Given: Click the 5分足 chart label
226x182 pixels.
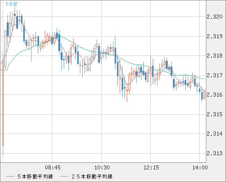Looking at the screenshot, I should click(x=11, y=4).
